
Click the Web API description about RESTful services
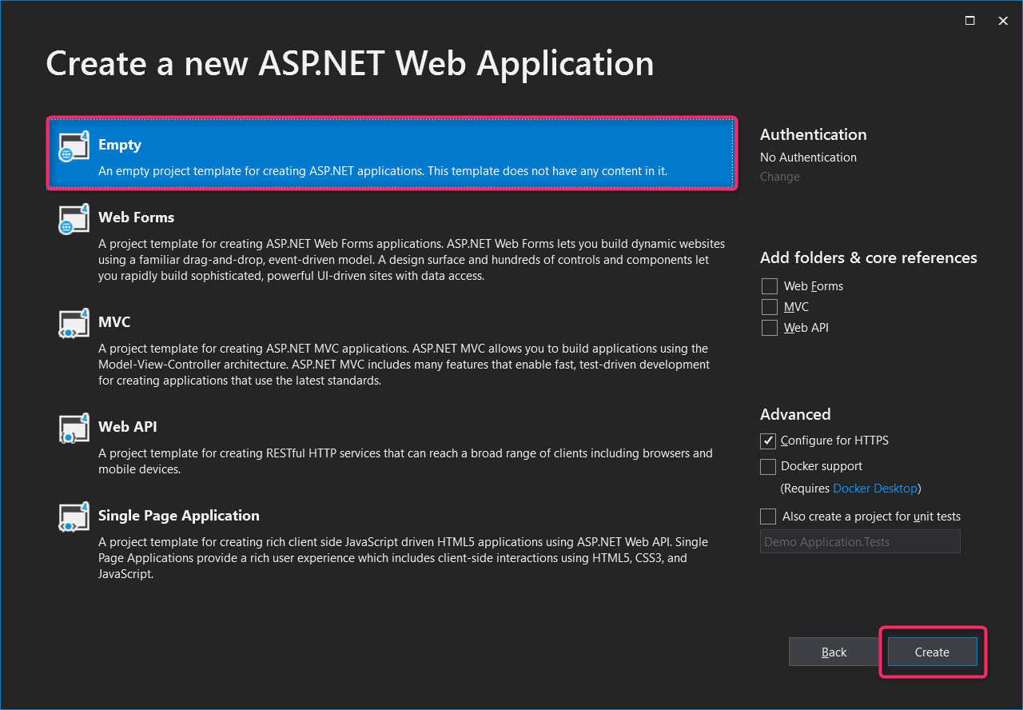[405, 461]
